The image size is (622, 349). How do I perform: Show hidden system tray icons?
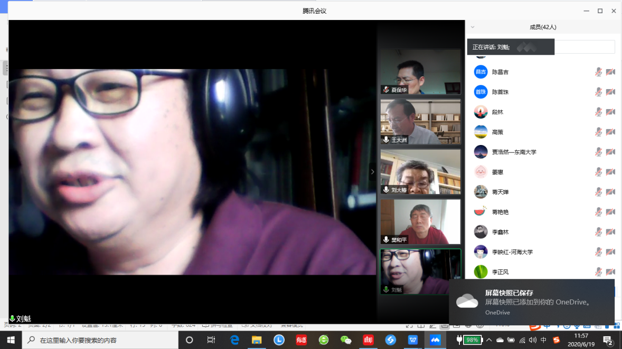click(x=489, y=340)
